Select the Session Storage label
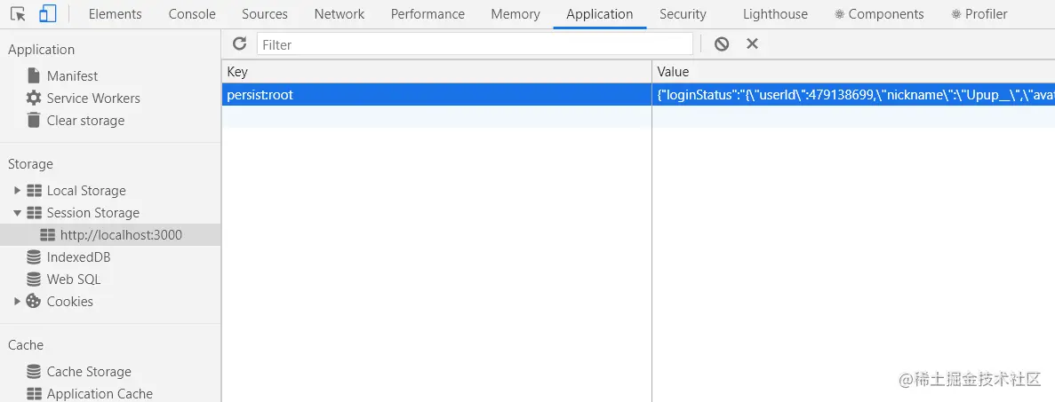The height and width of the screenshot is (402, 1055). (x=92, y=213)
